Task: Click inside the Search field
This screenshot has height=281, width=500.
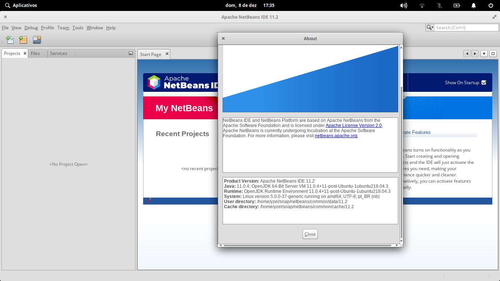Action: [465, 27]
